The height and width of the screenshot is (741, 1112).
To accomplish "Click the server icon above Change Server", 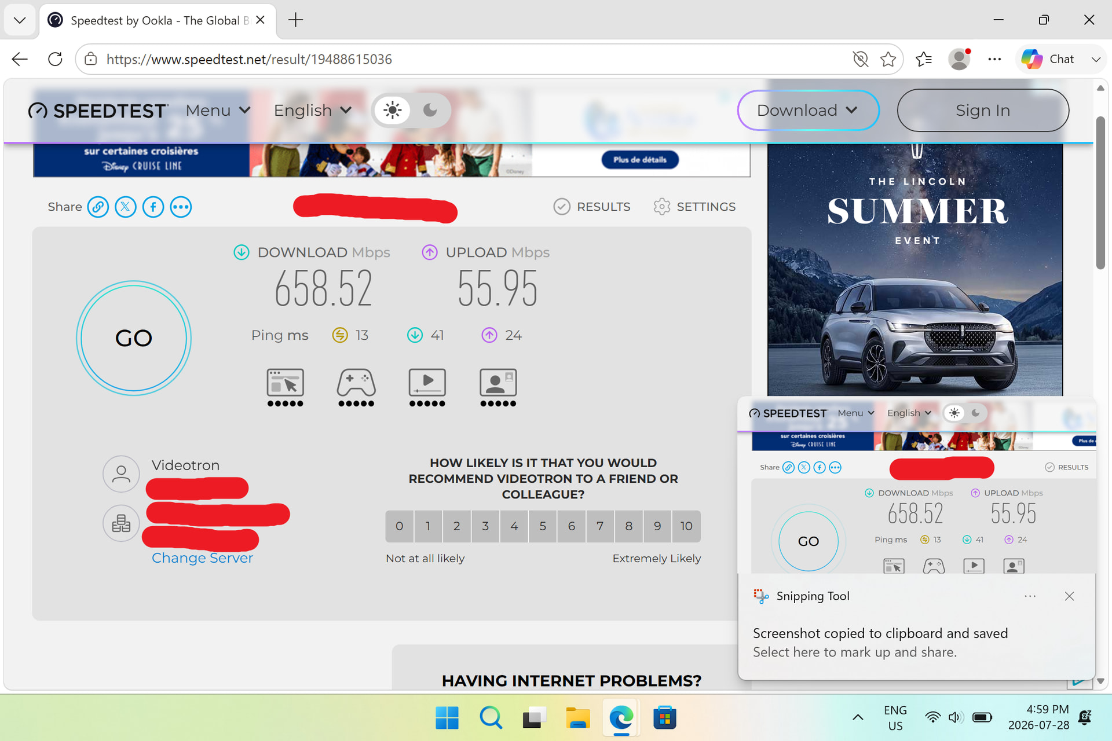I will 121,523.
